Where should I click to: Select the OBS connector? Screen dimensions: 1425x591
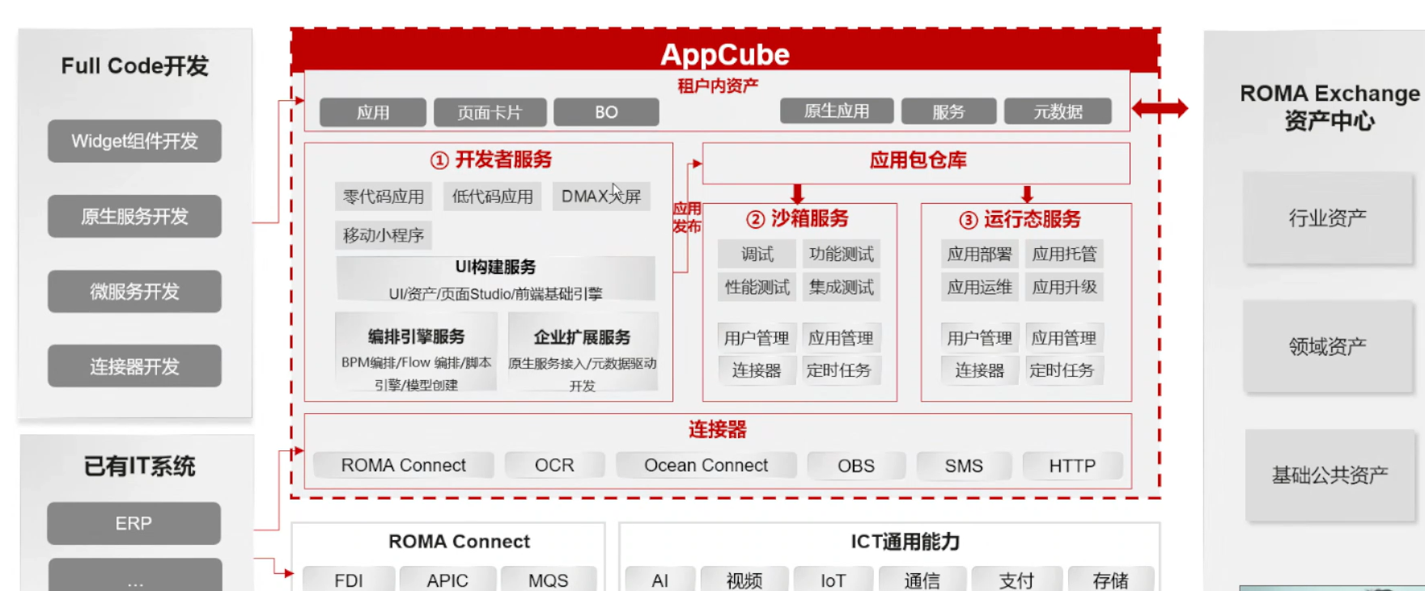tap(856, 466)
